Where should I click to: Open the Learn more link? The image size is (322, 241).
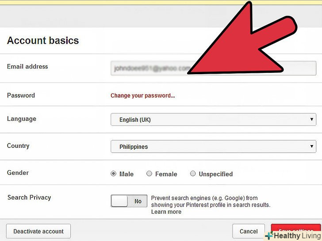[166, 212]
